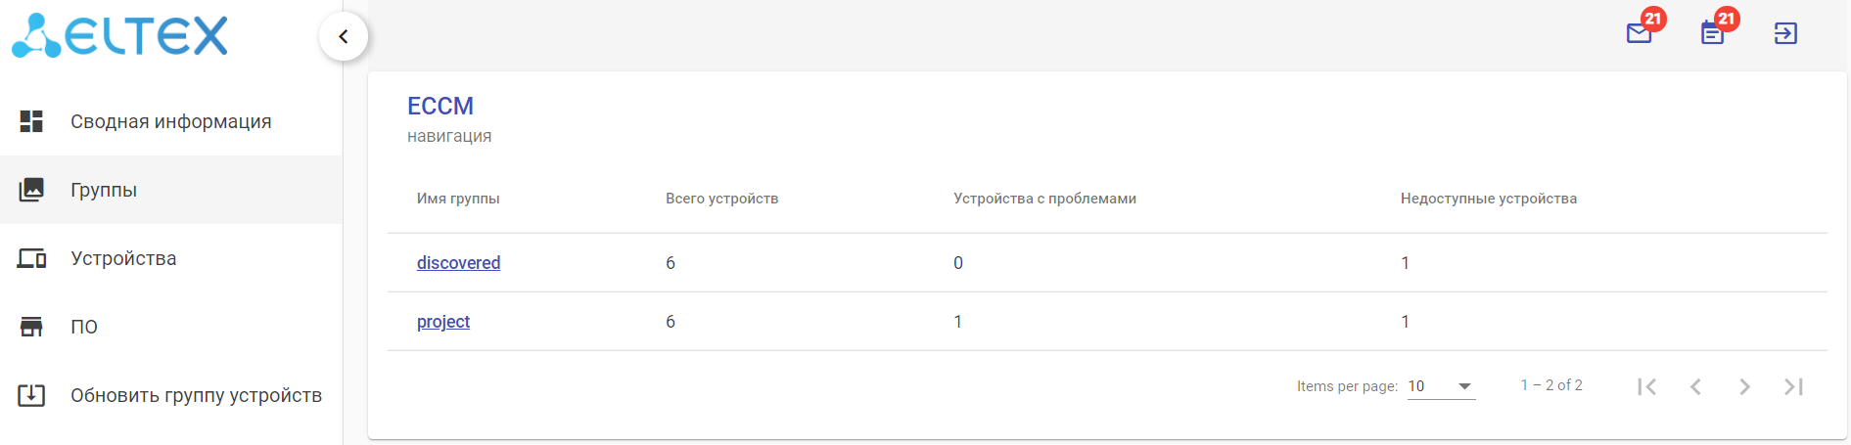Open the mail notifications icon
This screenshot has width=1851, height=445.
pyautogui.click(x=1639, y=33)
